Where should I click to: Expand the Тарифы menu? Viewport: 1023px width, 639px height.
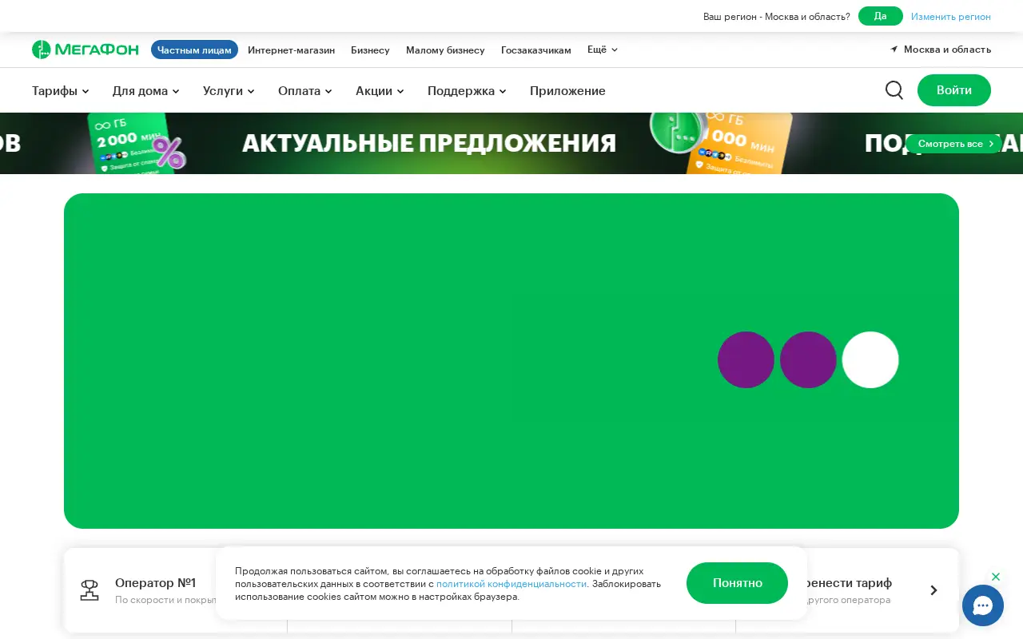pos(61,91)
